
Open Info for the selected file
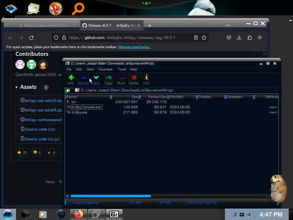coord(146,80)
